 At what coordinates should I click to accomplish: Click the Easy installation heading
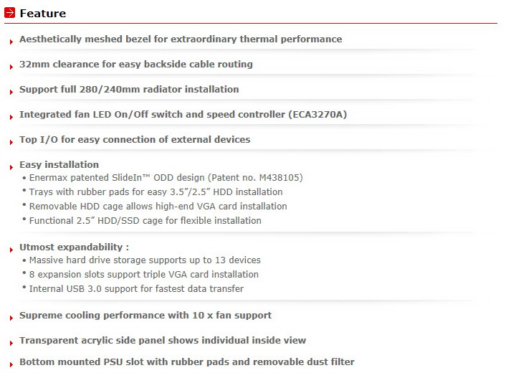[59, 164]
